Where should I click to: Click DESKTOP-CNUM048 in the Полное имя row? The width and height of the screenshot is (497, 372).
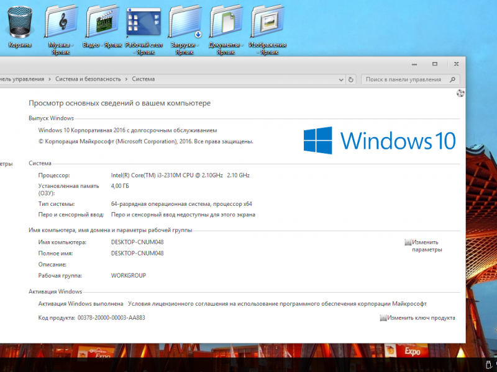click(x=137, y=254)
